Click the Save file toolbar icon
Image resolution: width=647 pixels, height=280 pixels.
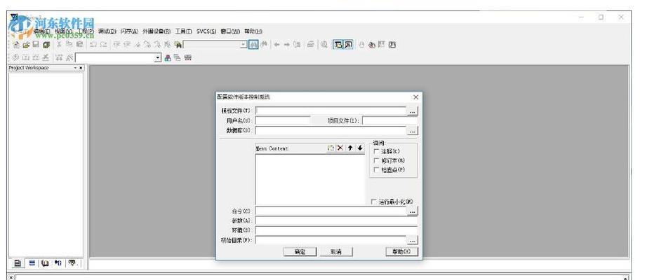coord(36,44)
